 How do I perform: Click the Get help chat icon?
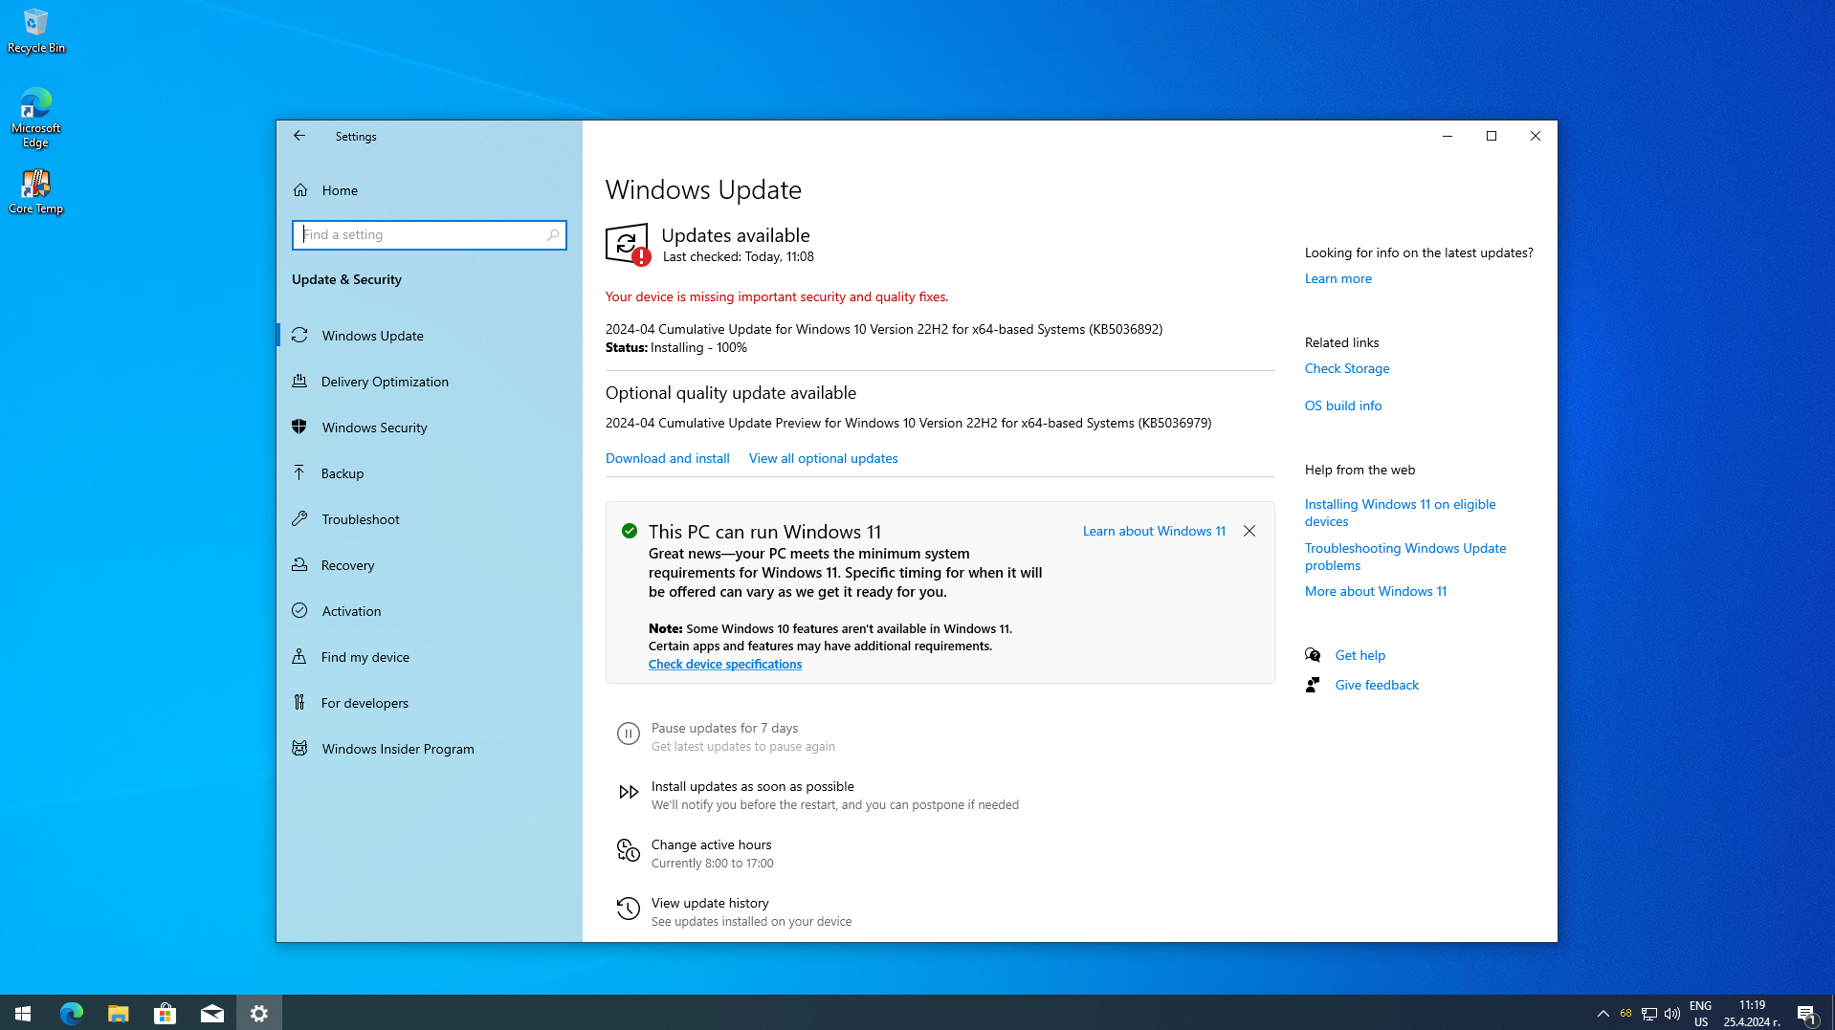point(1313,656)
